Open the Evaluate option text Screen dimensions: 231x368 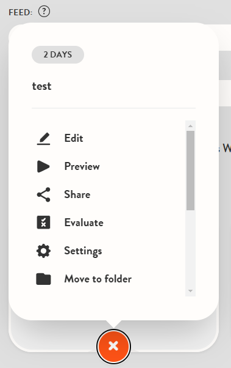(84, 223)
